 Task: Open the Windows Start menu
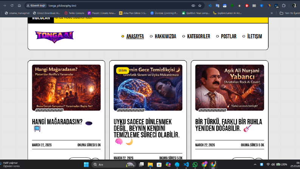86,164
